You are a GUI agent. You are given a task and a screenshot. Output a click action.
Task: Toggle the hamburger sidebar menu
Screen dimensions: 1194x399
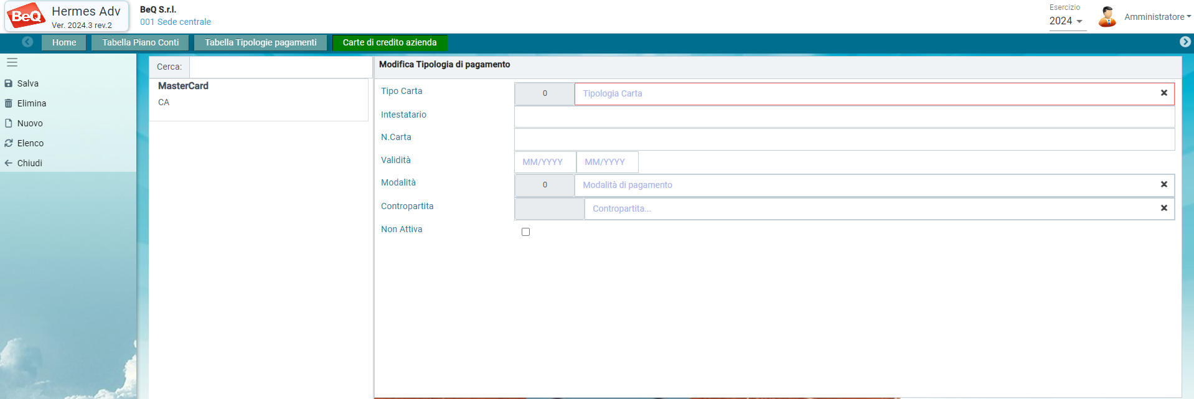[x=12, y=62]
